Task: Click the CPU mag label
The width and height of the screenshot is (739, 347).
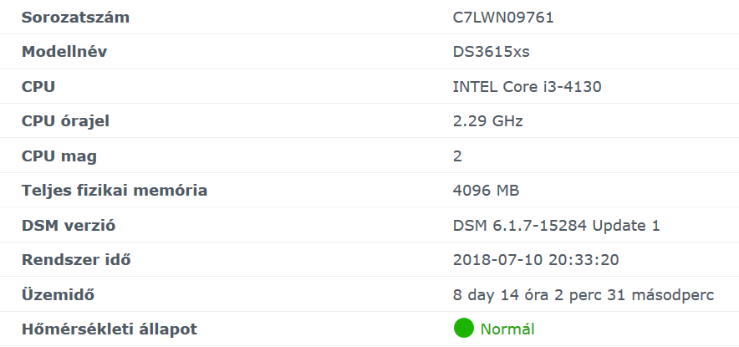Action: click(59, 156)
